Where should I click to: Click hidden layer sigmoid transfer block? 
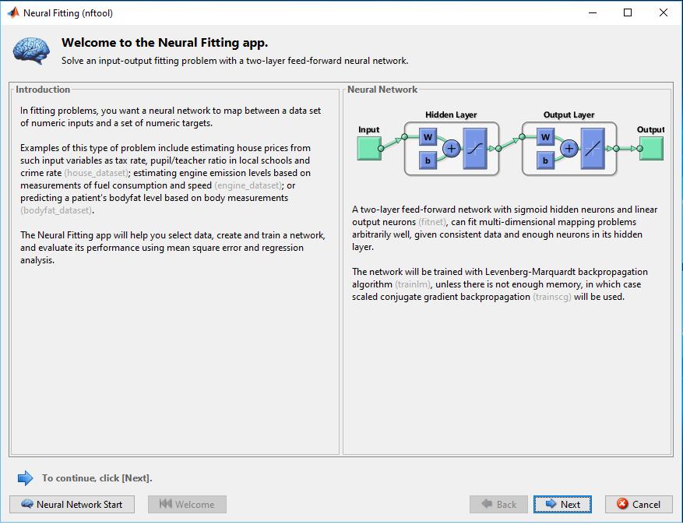tap(475, 149)
